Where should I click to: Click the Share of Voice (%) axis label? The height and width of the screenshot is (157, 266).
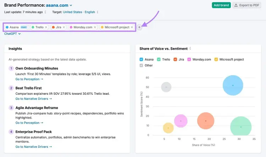tap(203, 145)
